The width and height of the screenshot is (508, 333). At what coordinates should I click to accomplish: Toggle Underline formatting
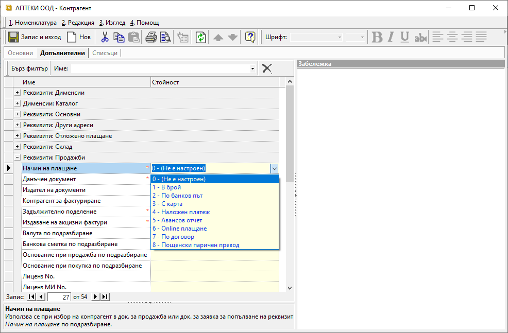[404, 37]
